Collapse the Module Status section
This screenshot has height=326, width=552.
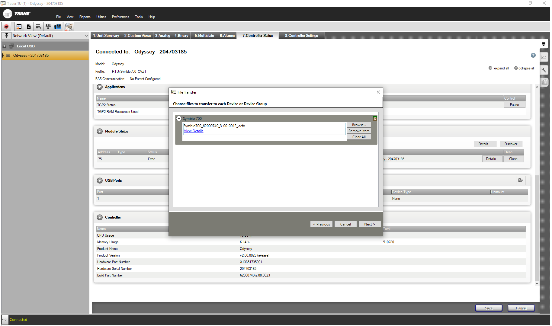[100, 131]
